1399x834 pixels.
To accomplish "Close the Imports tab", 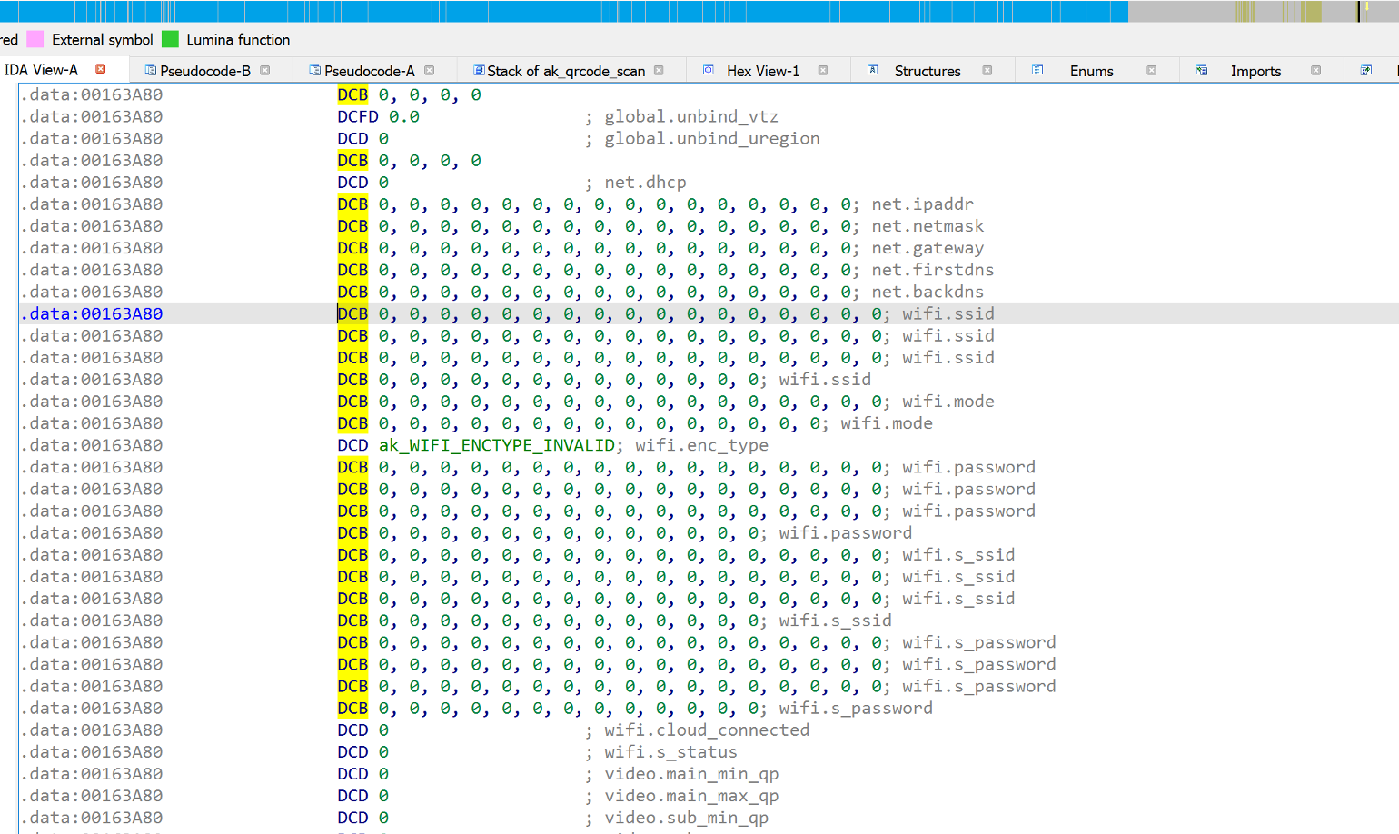I will pyautogui.click(x=1315, y=70).
